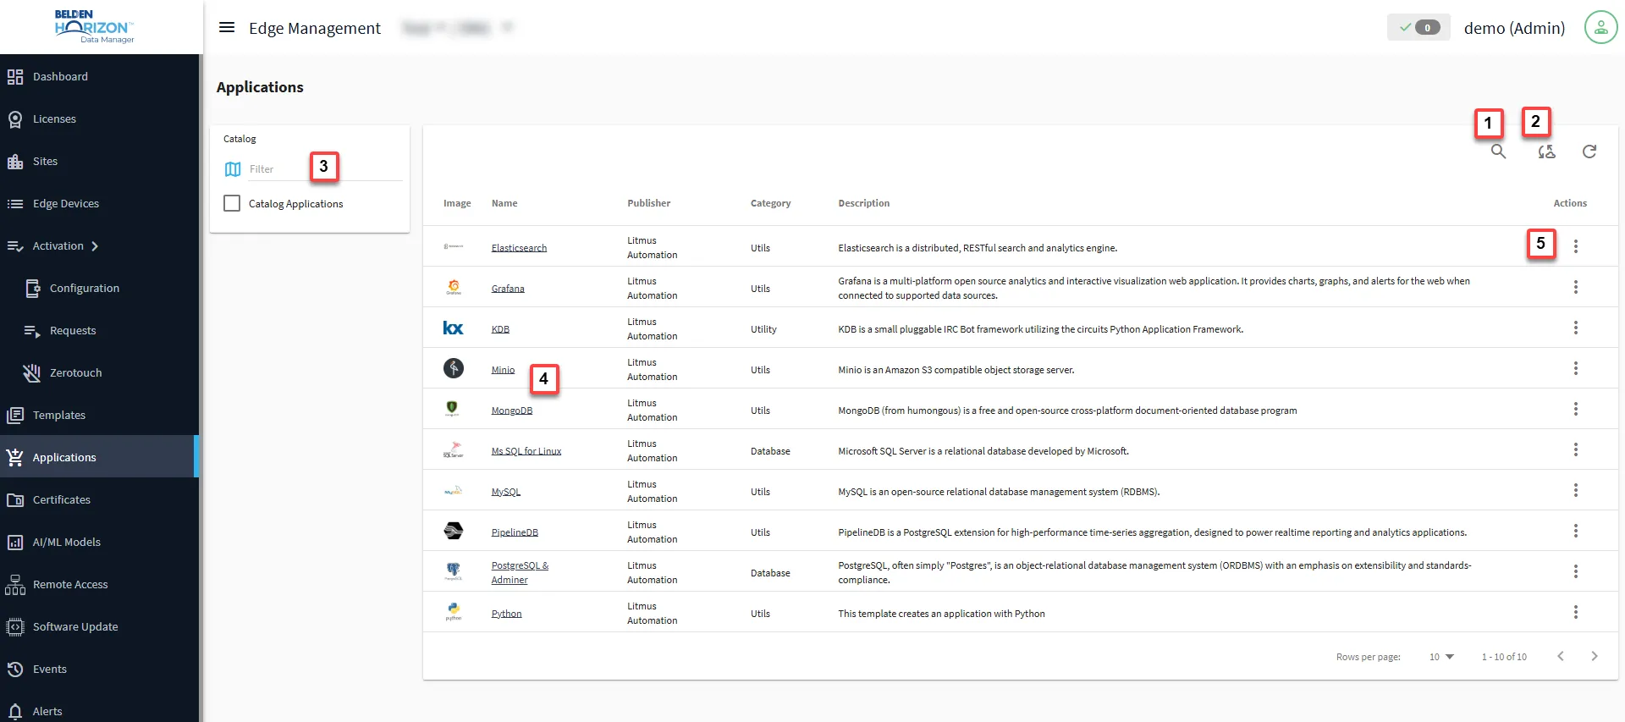Expand the Activation menu section

point(66,245)
